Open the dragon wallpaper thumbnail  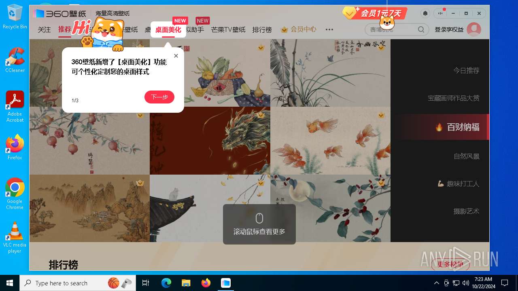click(210, 141)
